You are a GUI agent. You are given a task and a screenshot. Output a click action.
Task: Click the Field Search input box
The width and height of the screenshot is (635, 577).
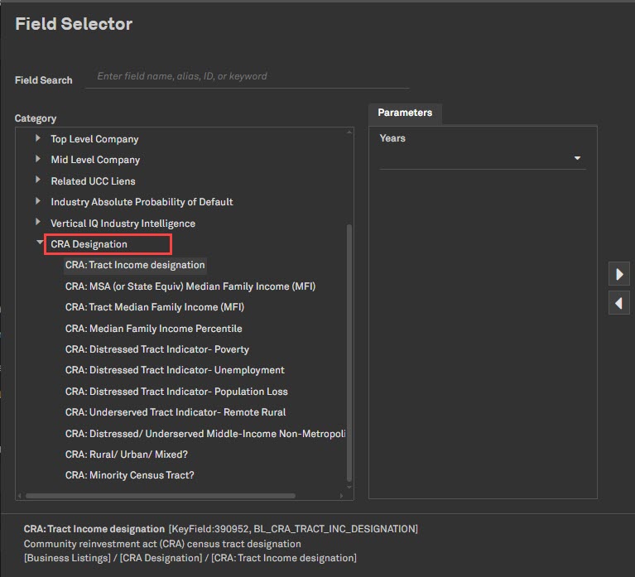tap(248, 77)
